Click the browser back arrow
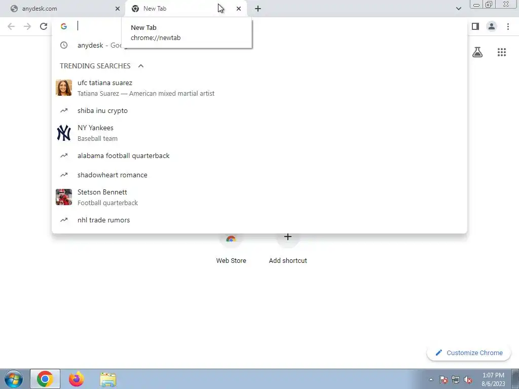The width and height of the screenshot is (519, 389). click(x=11, y=26)
